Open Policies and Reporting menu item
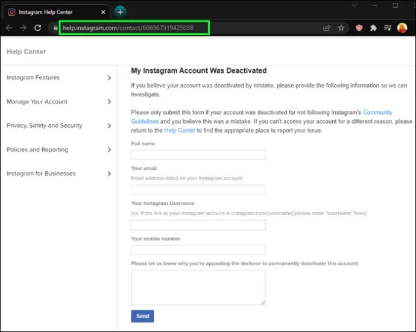 click(x=37, y=150)
